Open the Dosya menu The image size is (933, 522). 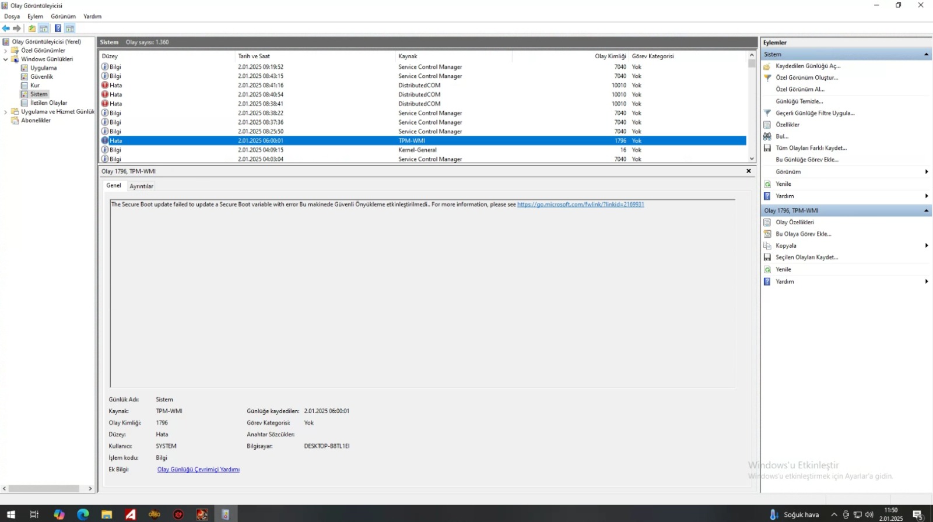tap(12, 16)
